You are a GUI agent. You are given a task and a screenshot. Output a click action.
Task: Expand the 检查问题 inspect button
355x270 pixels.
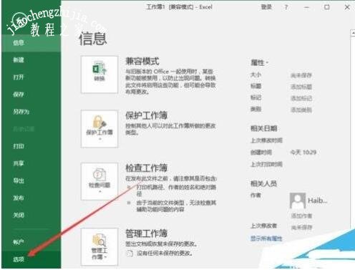pyautogui.click(x=99, y=181)
